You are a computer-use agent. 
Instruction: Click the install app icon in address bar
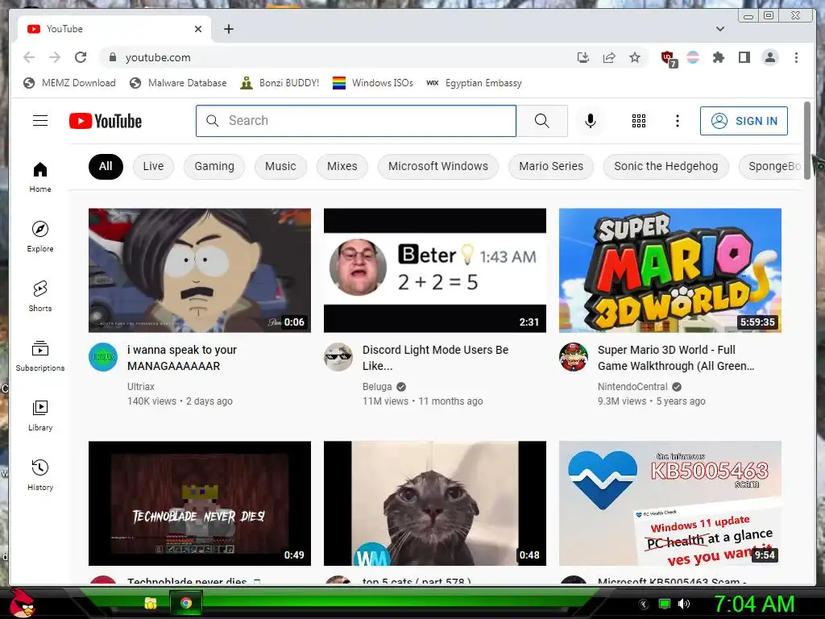(583, 57)
